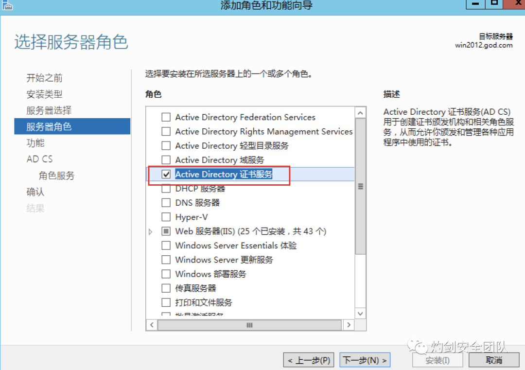Uncheck Active Directory 证书服务 role
Screen dimensions: 525x370
coord(166,174)
